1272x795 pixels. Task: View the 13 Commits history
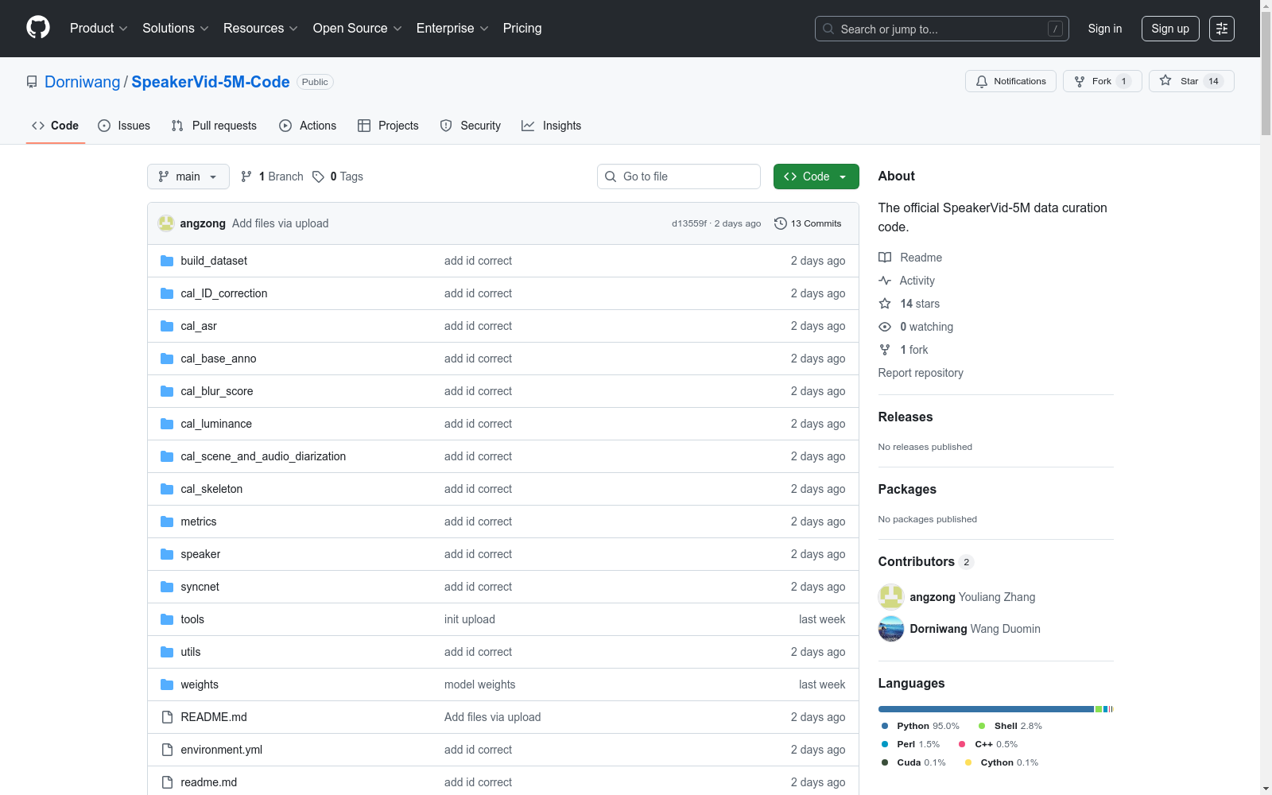click(x=808, y=223)
